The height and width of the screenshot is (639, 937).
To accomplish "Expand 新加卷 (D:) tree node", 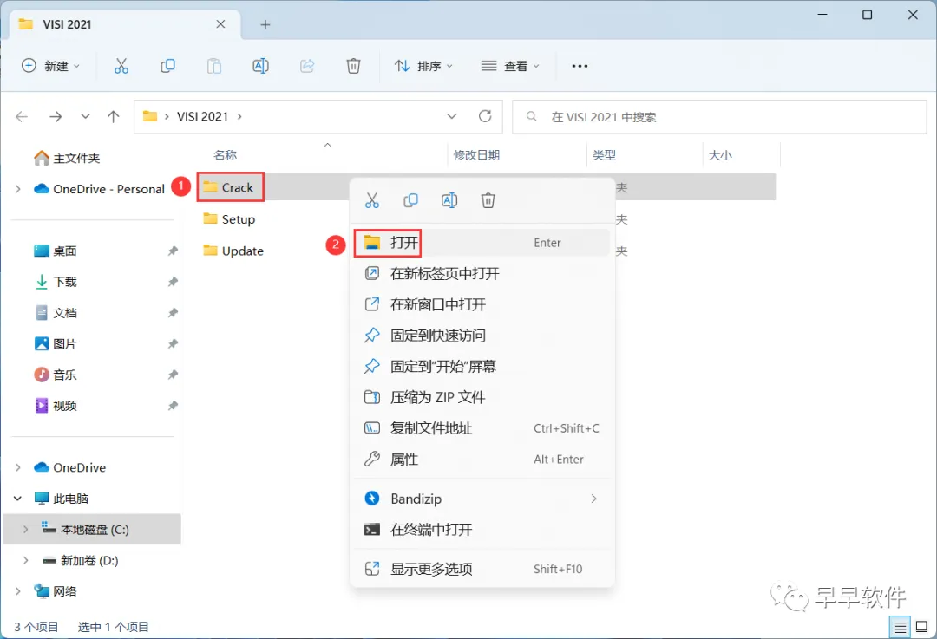I will 26,561.
